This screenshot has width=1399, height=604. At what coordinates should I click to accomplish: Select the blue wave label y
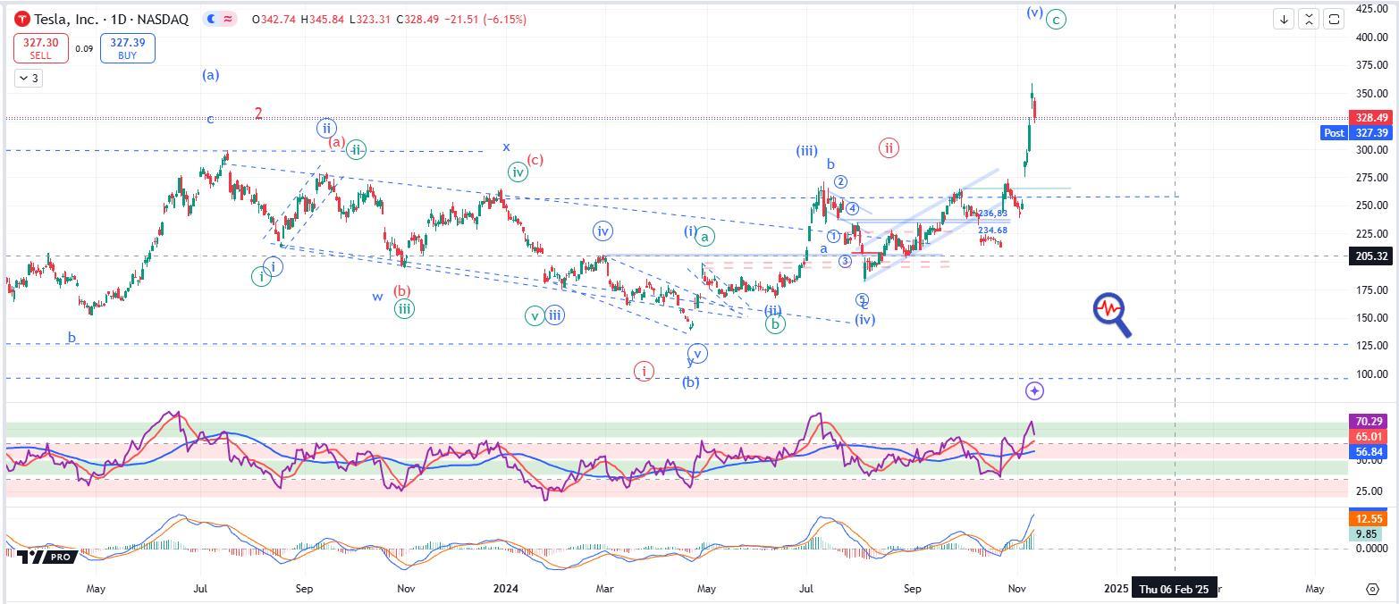point(690,361)
